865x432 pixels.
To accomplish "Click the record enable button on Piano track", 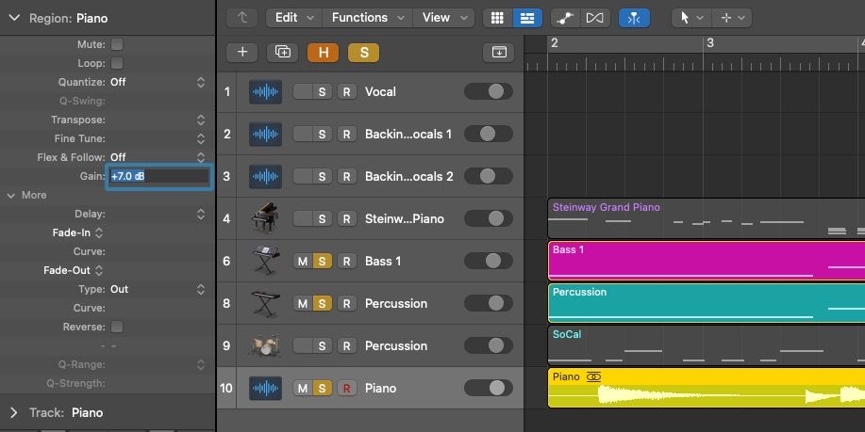I will (346, 388).
